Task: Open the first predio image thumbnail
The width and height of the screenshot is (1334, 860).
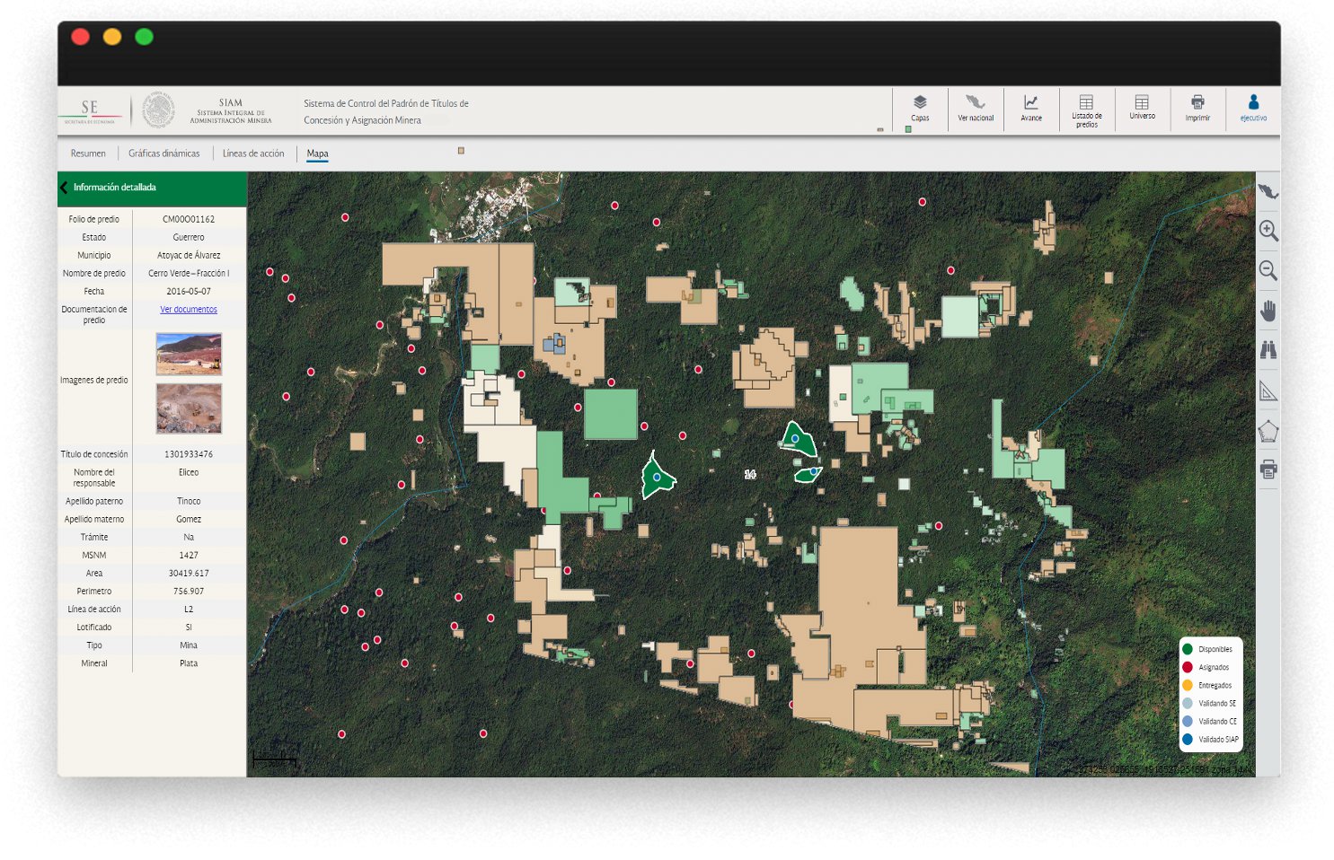Action: click(189, 354)
